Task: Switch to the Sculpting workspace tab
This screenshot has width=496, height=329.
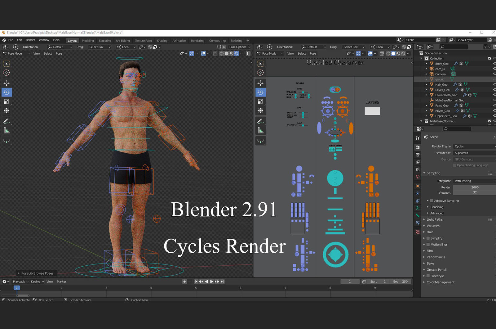Action: (105, 41)
